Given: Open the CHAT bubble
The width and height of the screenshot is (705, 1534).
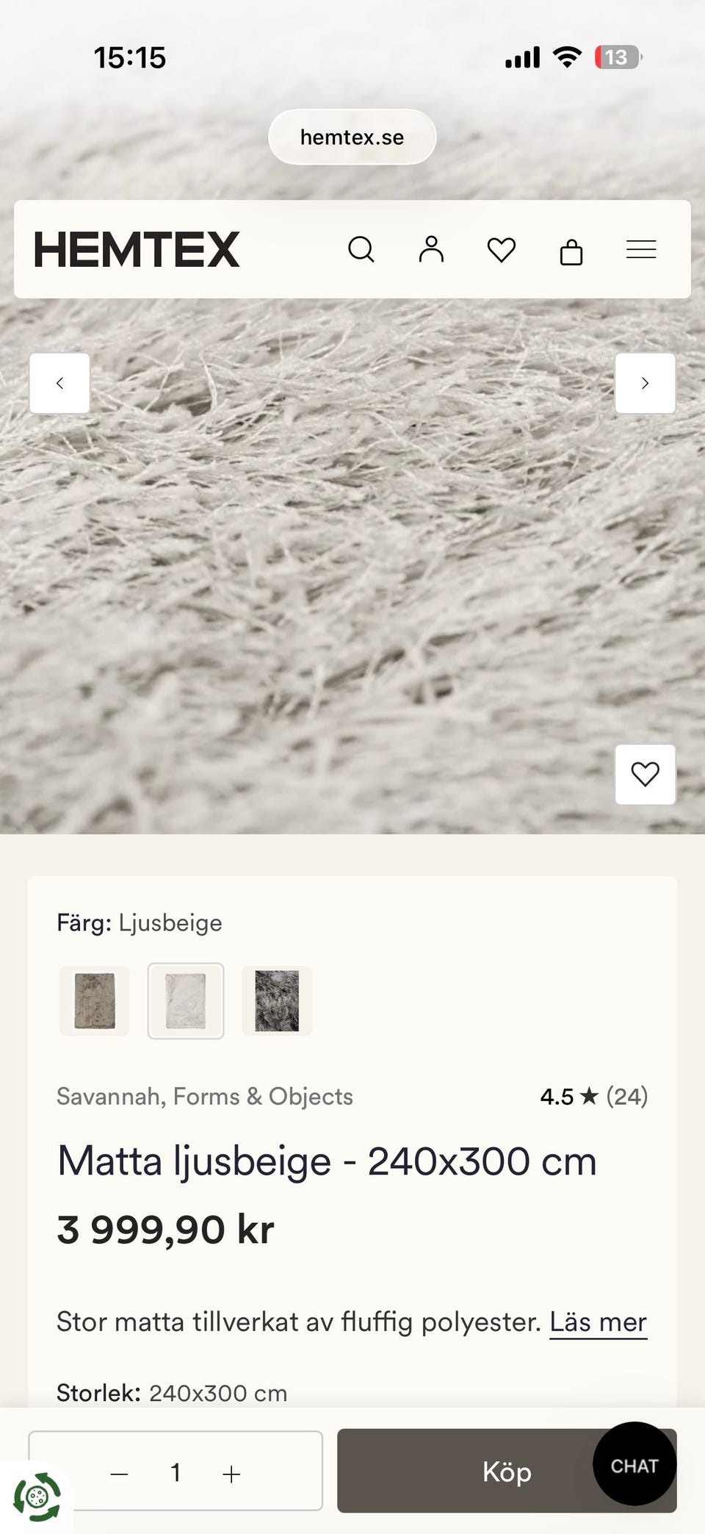Looking at the screenshot, I should tap(634, 1466).
